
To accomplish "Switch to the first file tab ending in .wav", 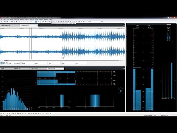I will click(x=10, y=25).
